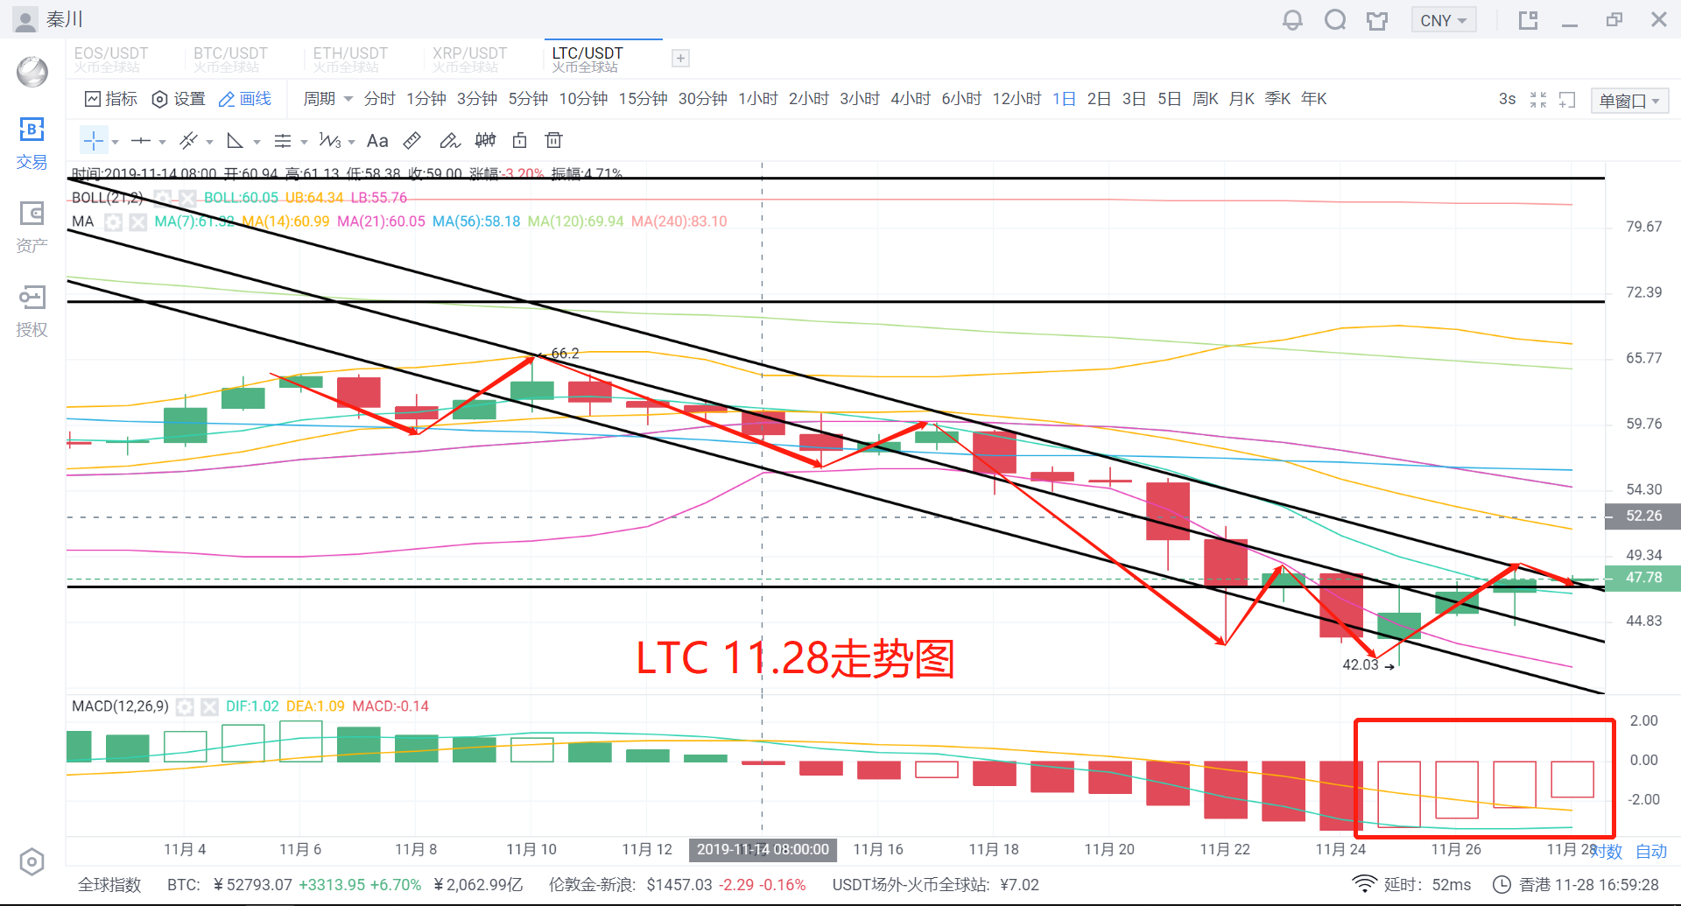Select the horizontal line drawing tool

(141, 140)
